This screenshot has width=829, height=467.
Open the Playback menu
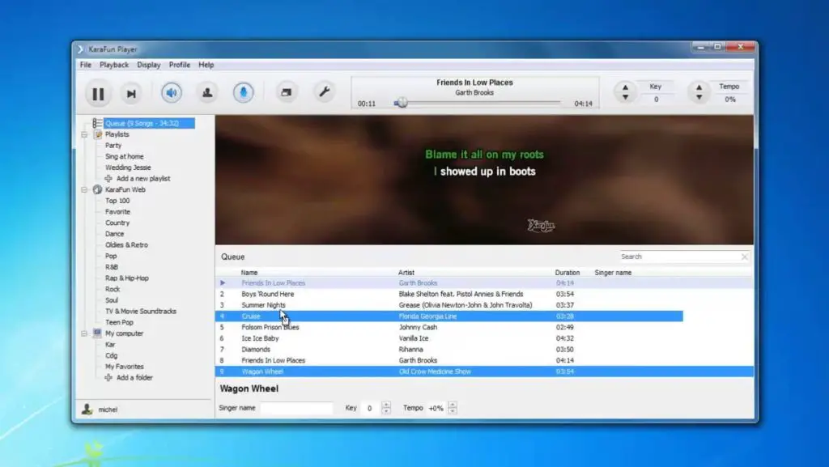coord(114,65)
